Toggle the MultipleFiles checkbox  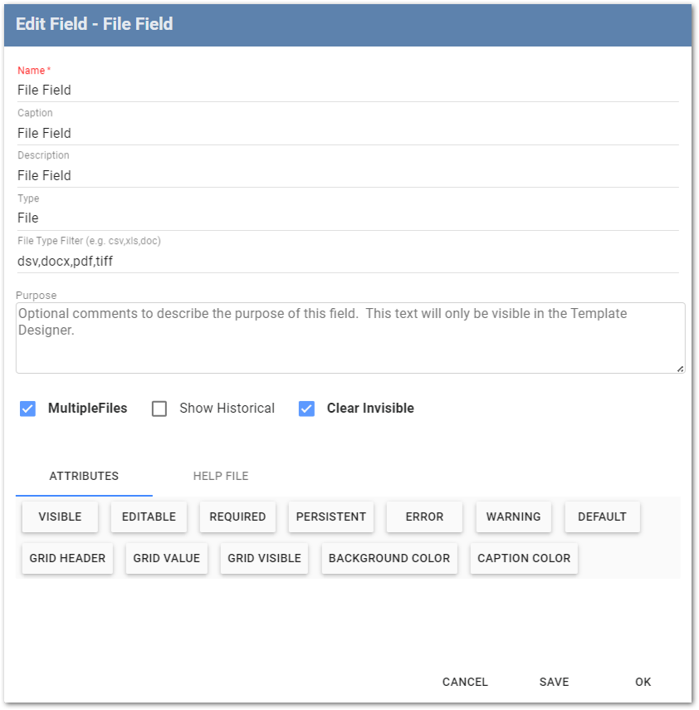(x=28, y=409)
